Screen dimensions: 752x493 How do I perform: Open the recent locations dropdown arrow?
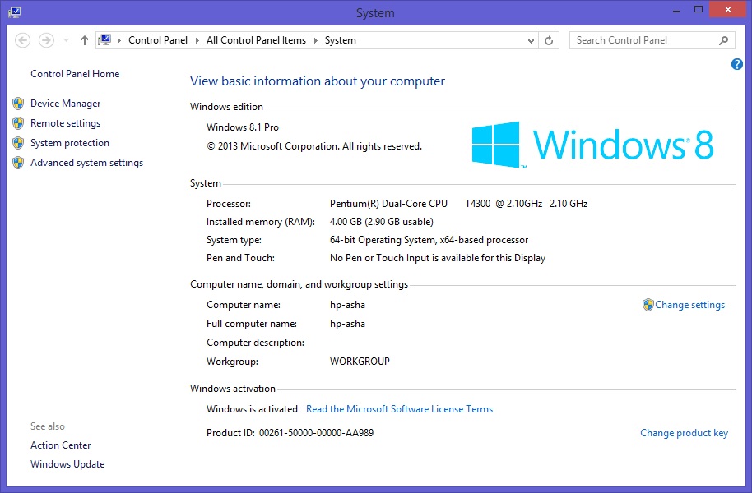tap(66, 40)
